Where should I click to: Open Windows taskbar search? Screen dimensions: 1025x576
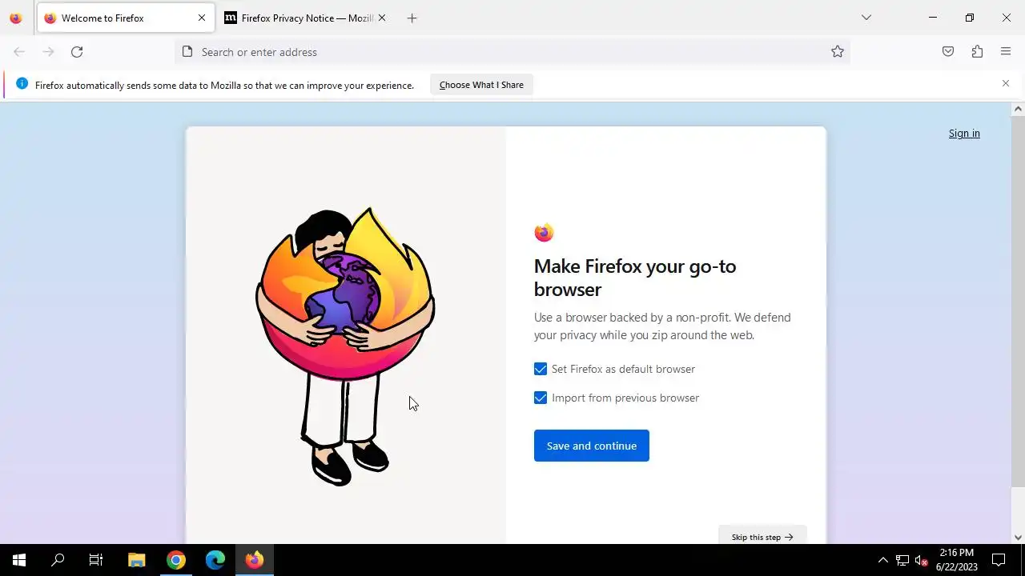coord(58,560)
